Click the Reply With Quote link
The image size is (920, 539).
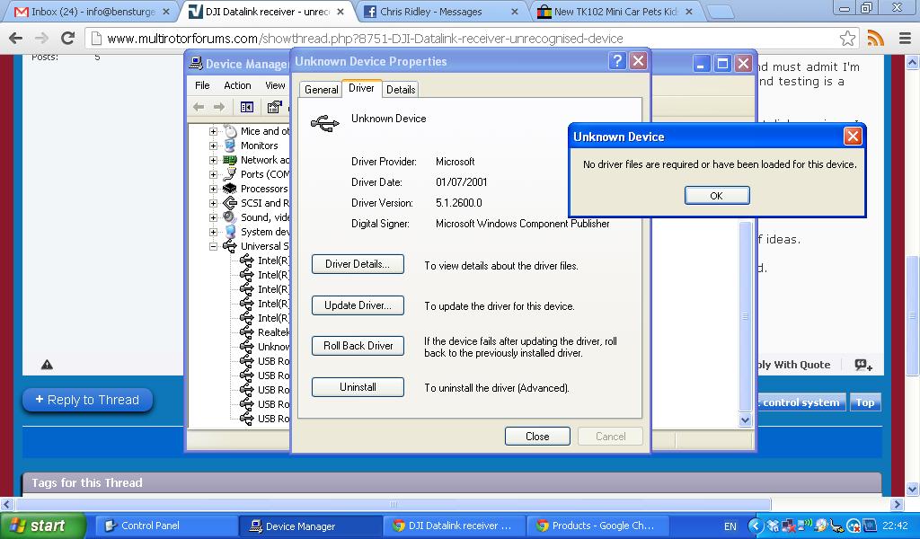click(x=794, y=365)
